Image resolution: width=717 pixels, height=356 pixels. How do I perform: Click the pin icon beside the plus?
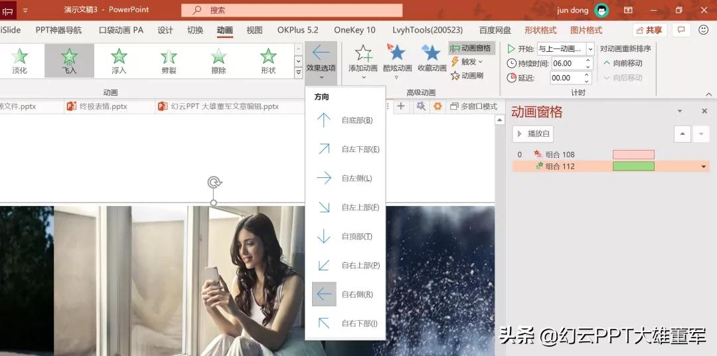(421, 106)
